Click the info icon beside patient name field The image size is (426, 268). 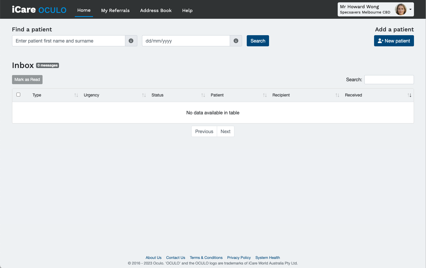[x=131, y=41]
